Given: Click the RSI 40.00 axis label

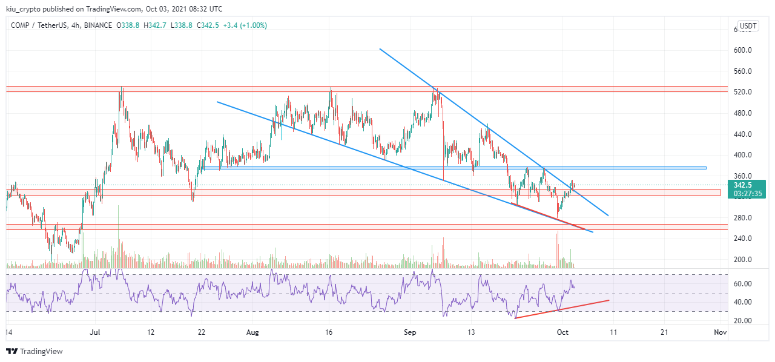Looking at the screenshot, I should [x=743, y=302].
